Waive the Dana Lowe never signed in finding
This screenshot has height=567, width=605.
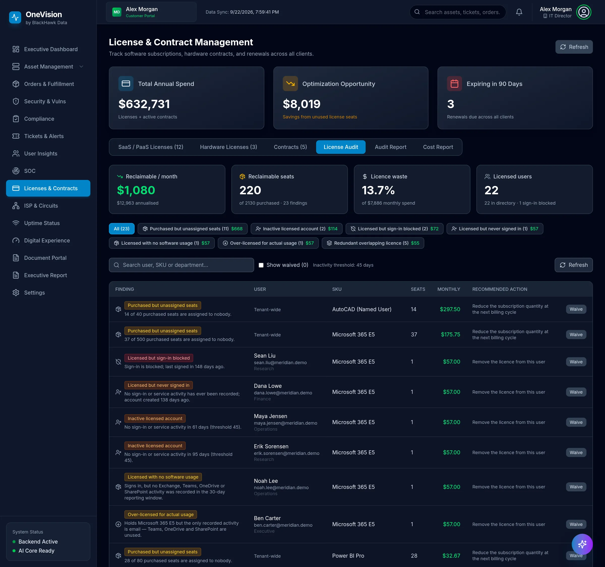(x=576, y=392)
